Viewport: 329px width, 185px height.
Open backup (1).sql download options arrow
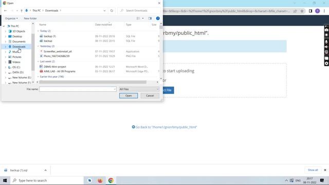click(46, 170)
